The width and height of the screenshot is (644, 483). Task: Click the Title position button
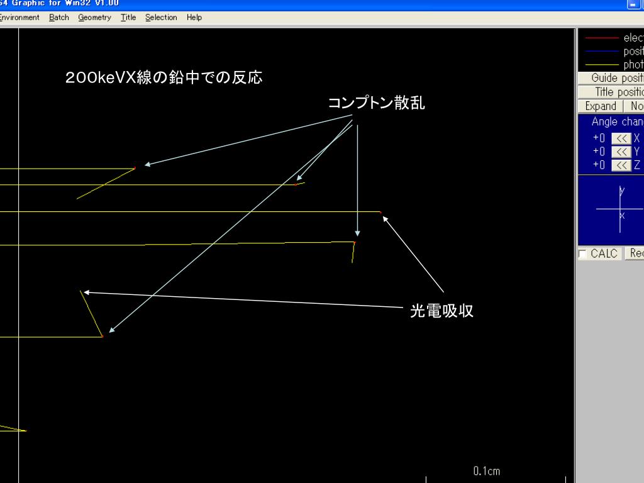611,92
